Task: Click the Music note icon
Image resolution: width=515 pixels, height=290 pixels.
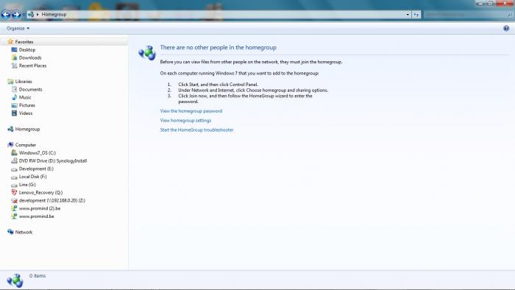Action: pyautogui.click(x=14, y=97)
